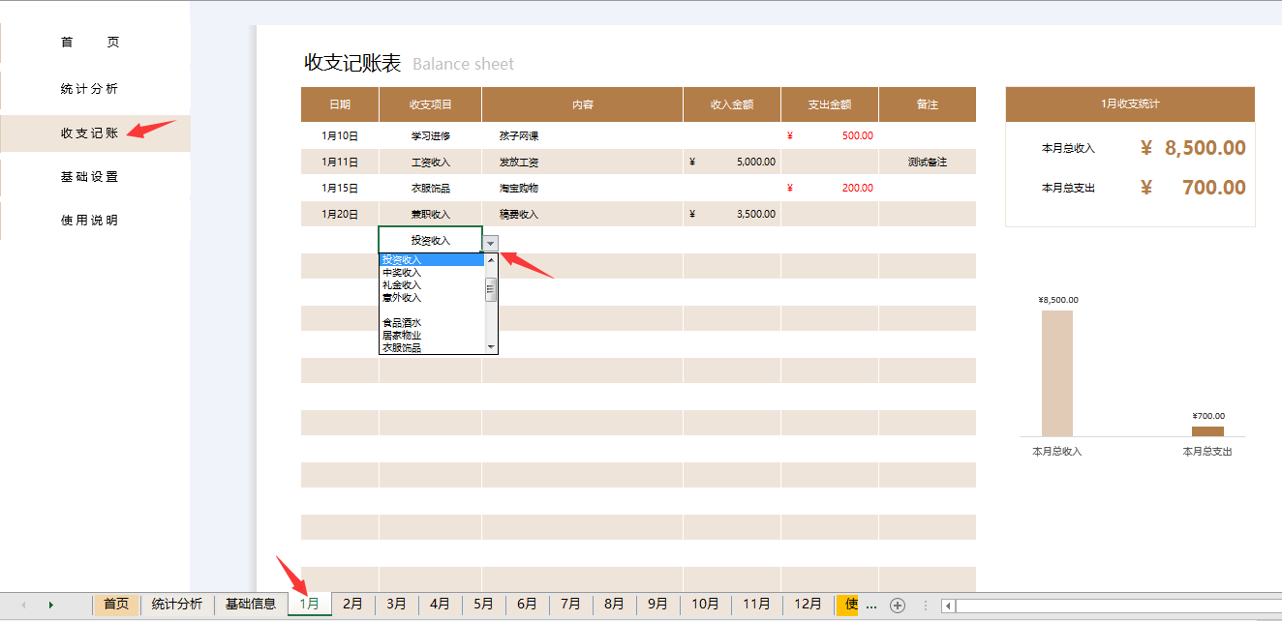Click the dropdown list scrollbar thumb
This screenshot has width=1282, height=621.
491,289
